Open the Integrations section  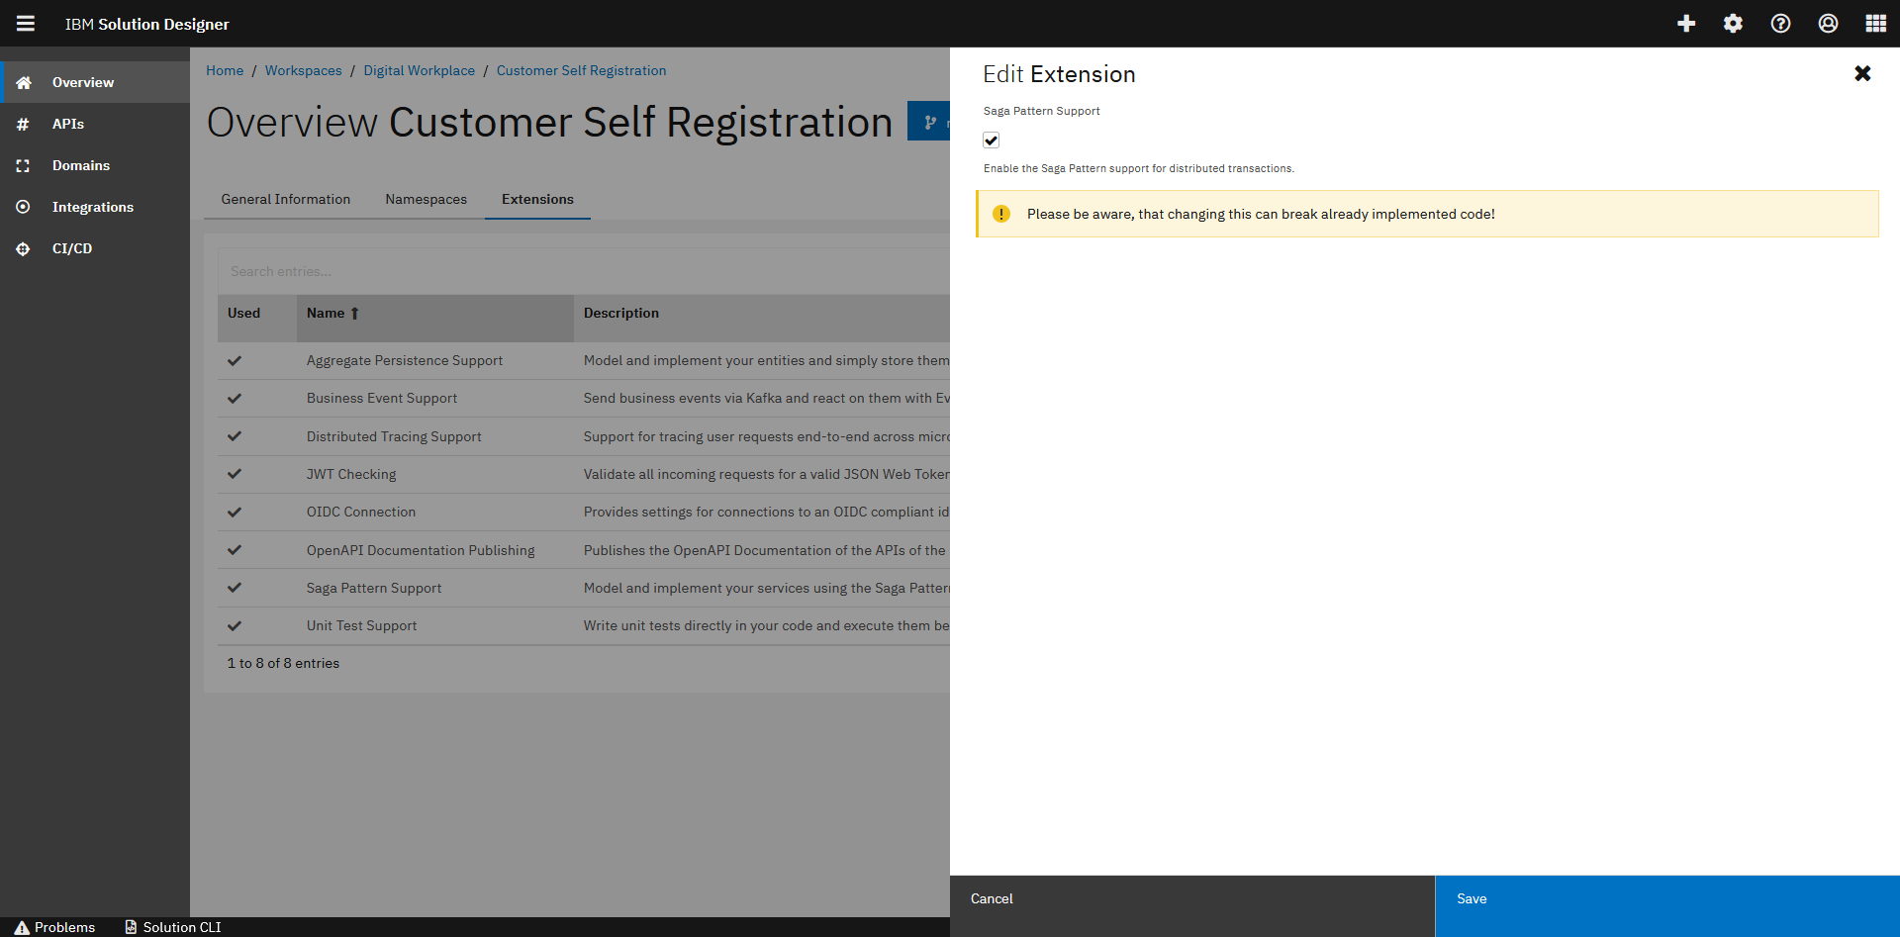pyautogui.click(x=92, y=207)
